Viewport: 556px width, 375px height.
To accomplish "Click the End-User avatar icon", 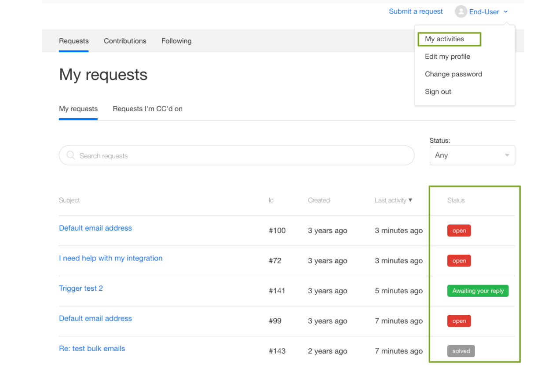I will click(461, 12).
